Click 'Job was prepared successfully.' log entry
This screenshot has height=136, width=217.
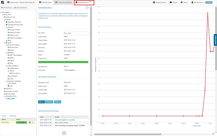tap(65, 120)
